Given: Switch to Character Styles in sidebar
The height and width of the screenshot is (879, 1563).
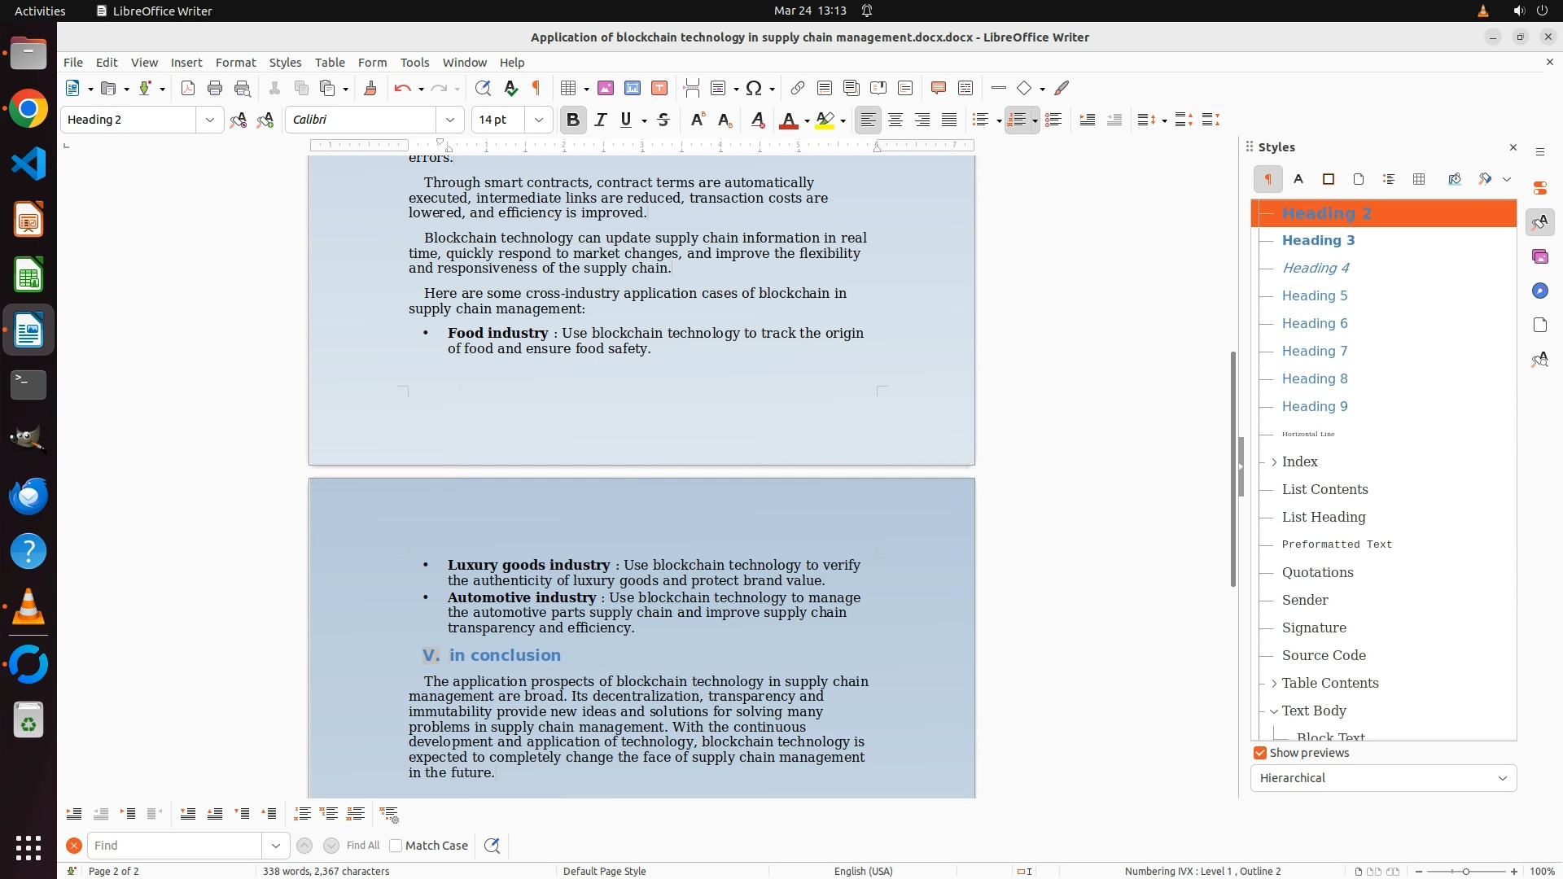Looking at the screenshot, I should pyautogui.click(x=1298, y=179).
